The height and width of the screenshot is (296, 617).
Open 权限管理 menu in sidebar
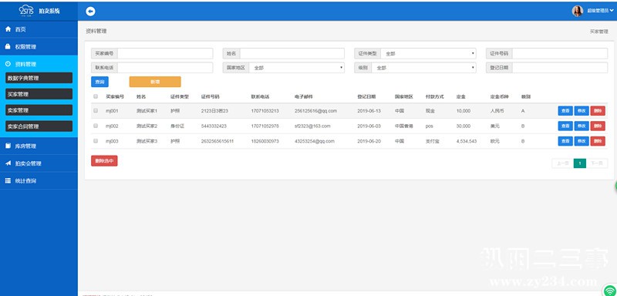39,47
